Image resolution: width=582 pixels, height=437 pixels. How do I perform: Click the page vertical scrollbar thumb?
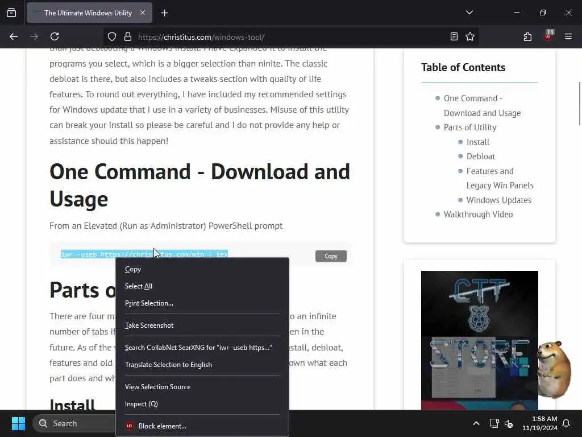pyautogui.click(x=579, y=104)
